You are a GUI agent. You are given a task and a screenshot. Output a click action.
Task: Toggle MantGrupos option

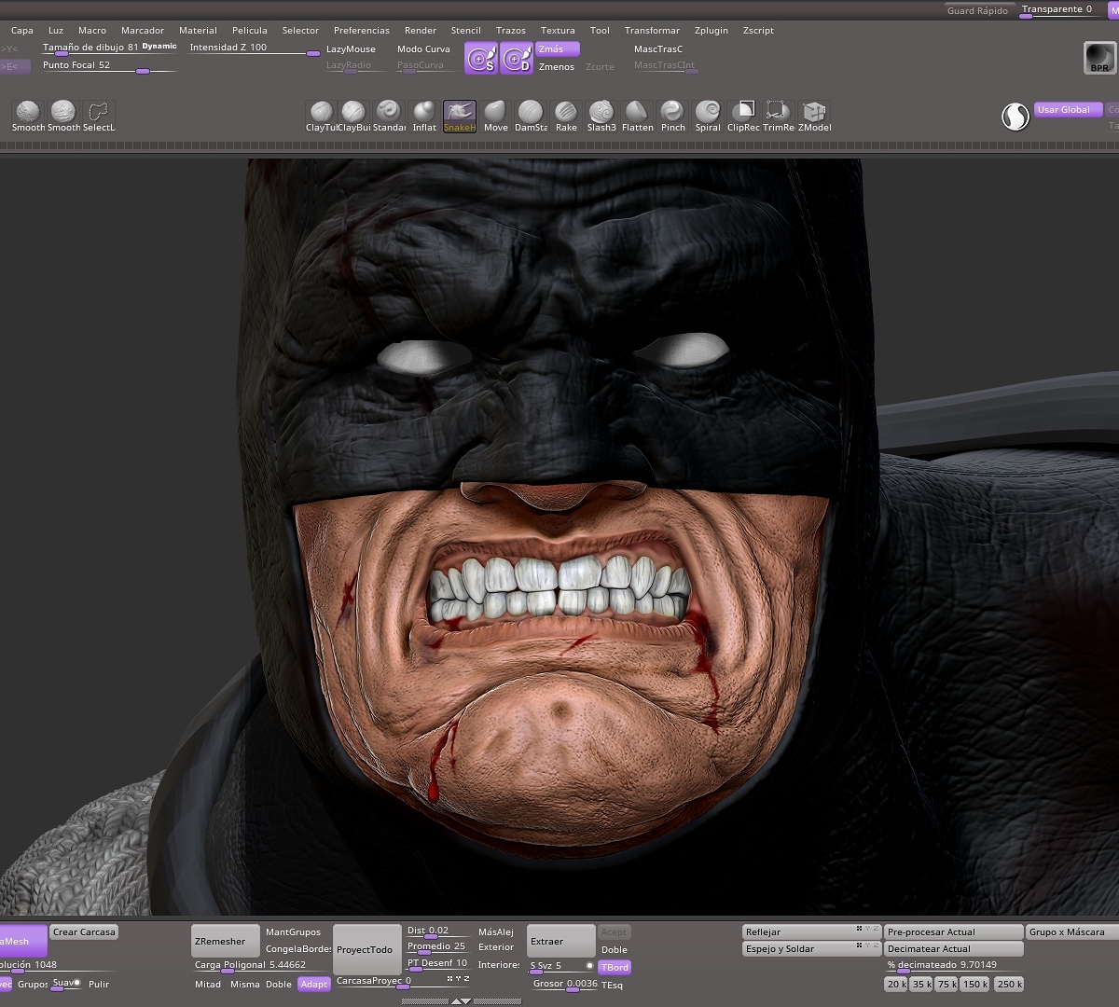293,932
